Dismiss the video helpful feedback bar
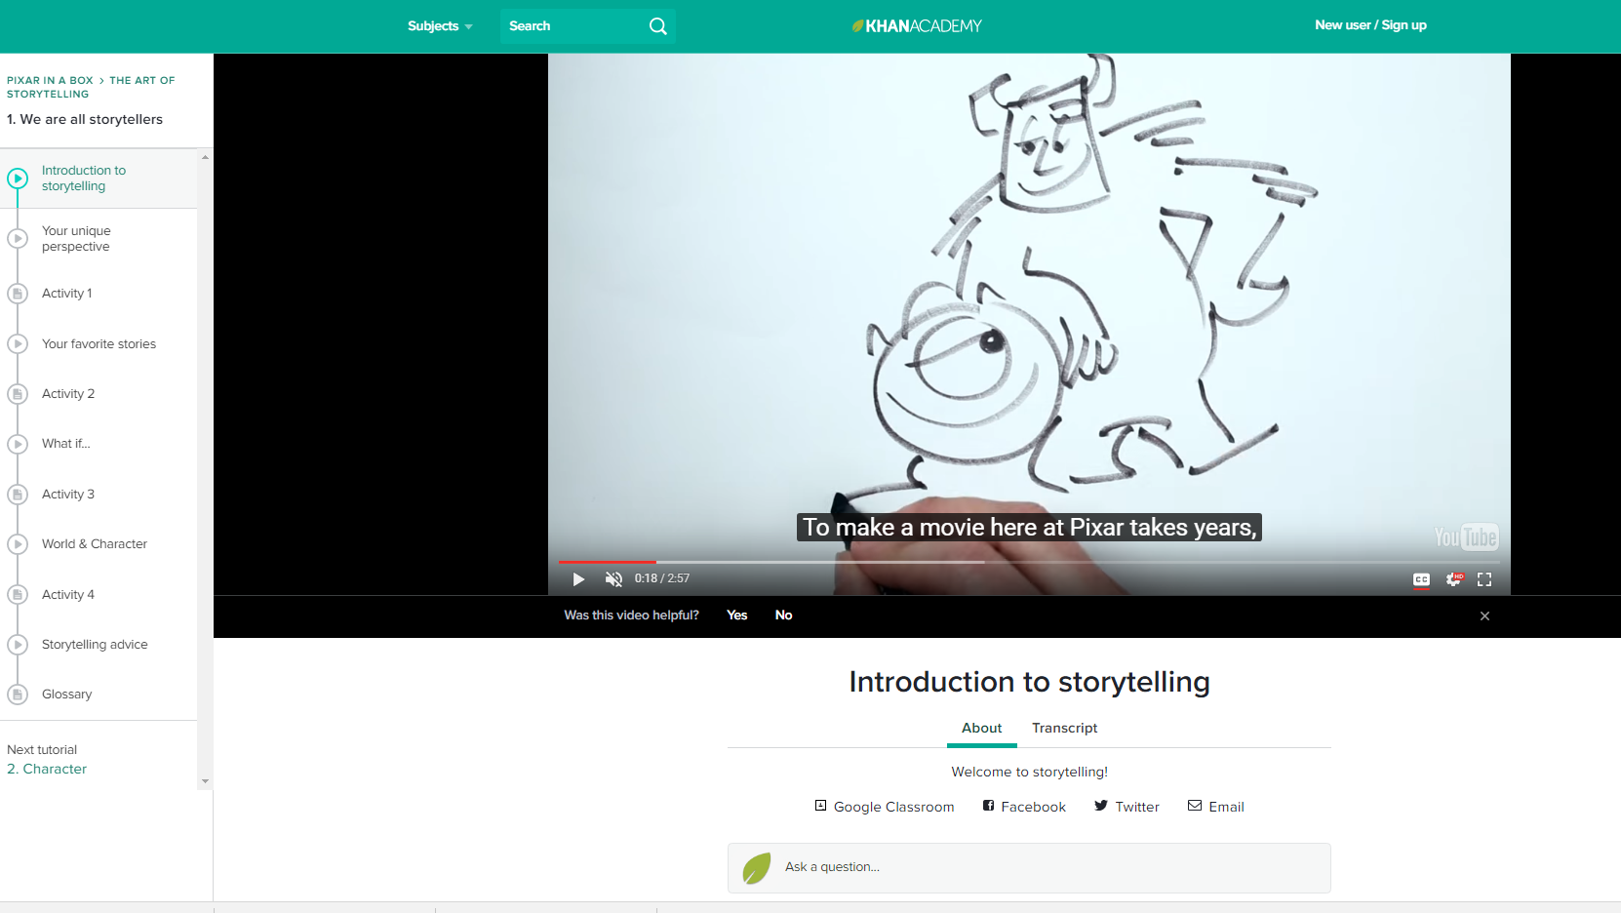Viewport: 1621px width, 913px height. [x=1484, y=616]
